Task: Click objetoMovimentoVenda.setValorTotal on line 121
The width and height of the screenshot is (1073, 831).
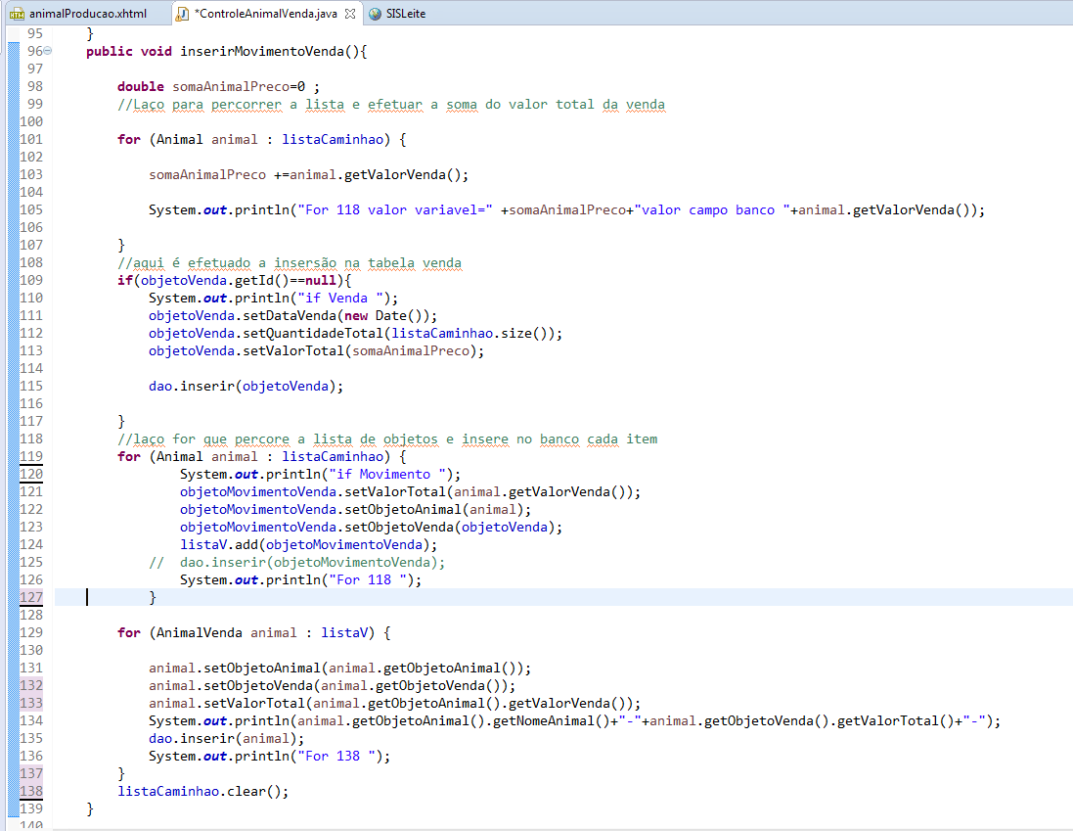Action: [313, 492]
